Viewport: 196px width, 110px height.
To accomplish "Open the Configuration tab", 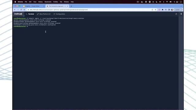I will click(x=59, y=14).
